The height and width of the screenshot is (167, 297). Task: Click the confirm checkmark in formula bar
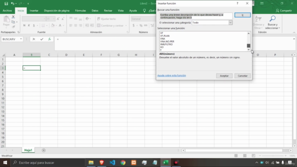42,39
